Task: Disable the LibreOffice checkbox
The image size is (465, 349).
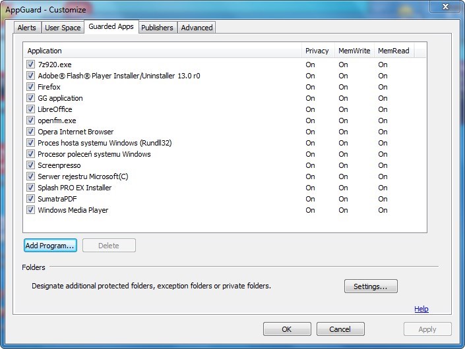Action: click(x=30, y=109)
